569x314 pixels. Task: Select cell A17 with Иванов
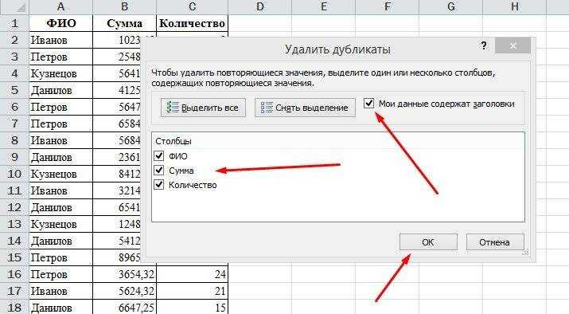pyautogui.click(x=61, y=291)
